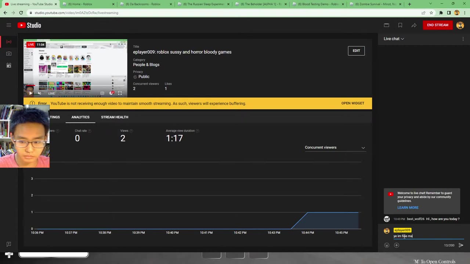Switch to the Analytics tab
Image resolution: width=470 pixels, height=264 pixels.
pos(80,117)
